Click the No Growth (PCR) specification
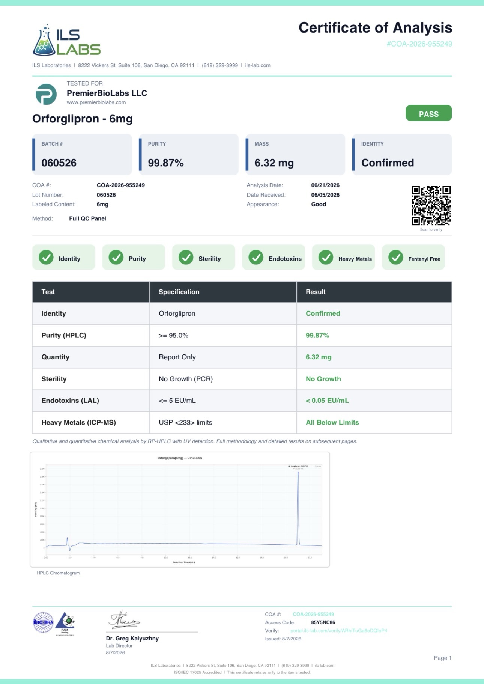Viewport: 484px width, 684px height. click(x=186, y=379)
